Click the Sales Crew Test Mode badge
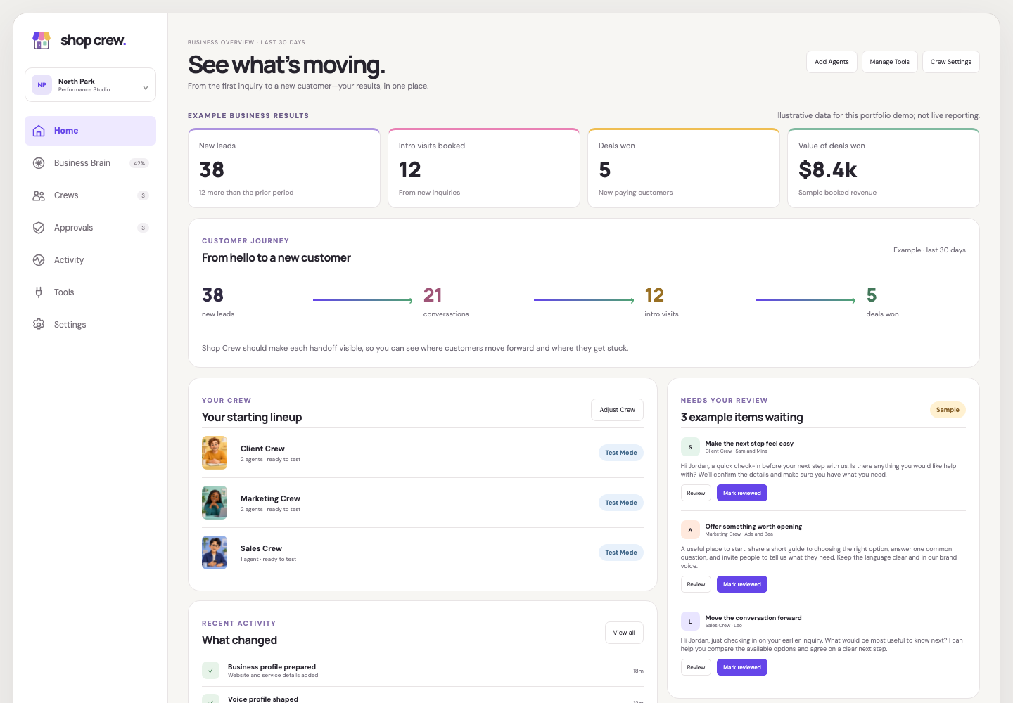 (x=621, y=553)
